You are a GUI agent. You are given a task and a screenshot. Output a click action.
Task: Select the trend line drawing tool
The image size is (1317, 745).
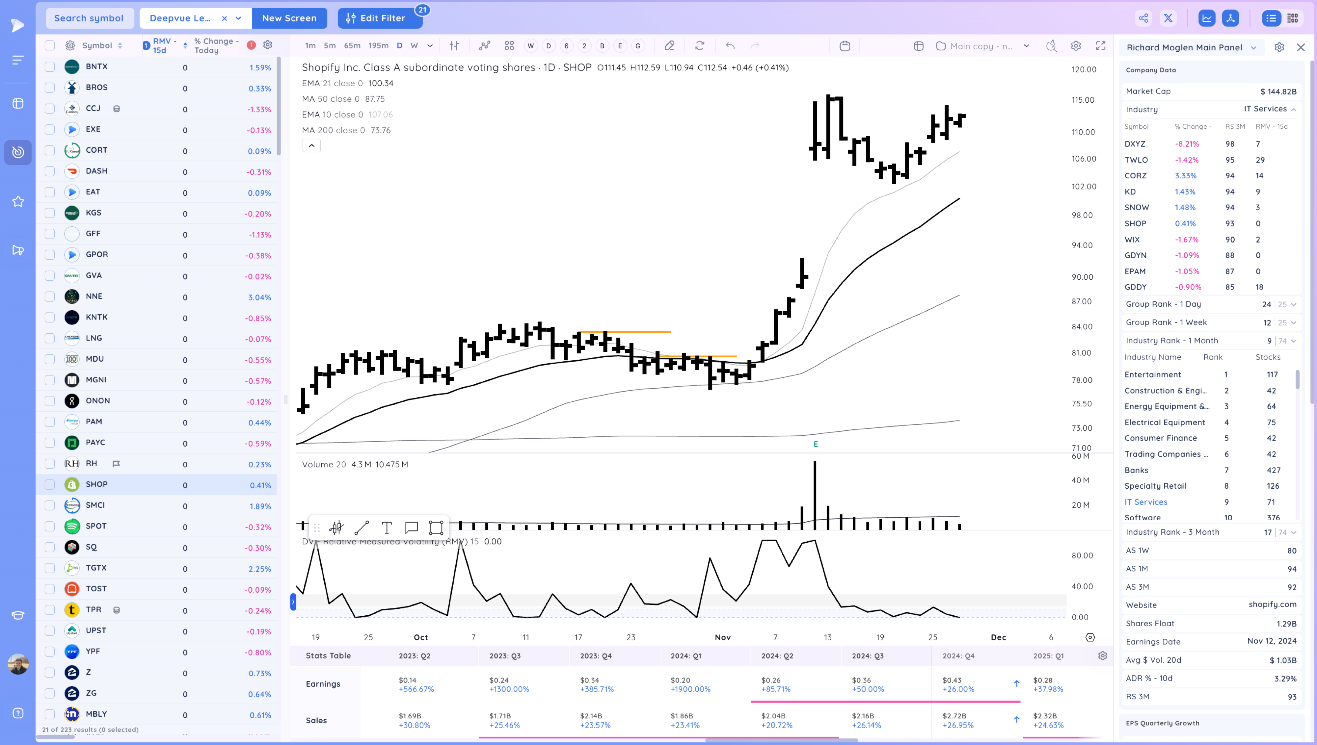point(362,527)
